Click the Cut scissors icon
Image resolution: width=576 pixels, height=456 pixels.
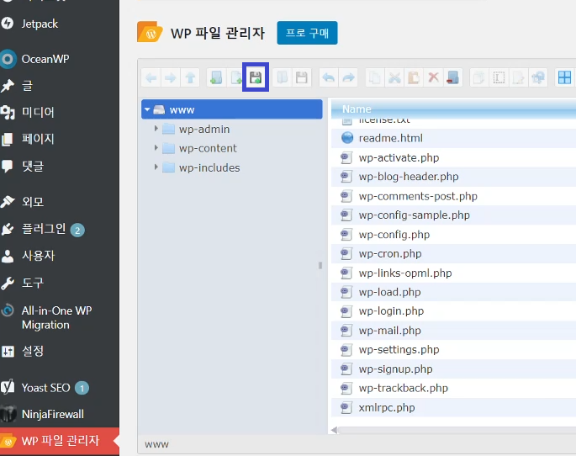tap(394, 77)
